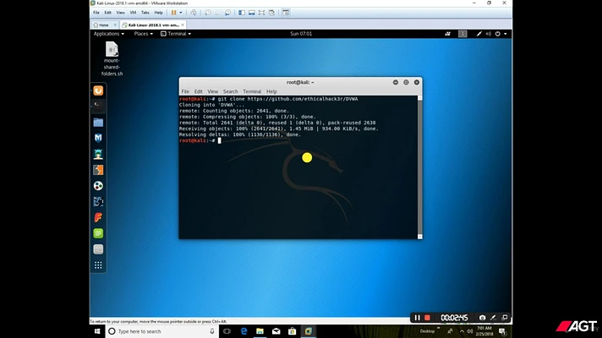Expand the Terminal app menu in top bar
The width and height of the screenshot is (602, 338).
coord(176,34)
